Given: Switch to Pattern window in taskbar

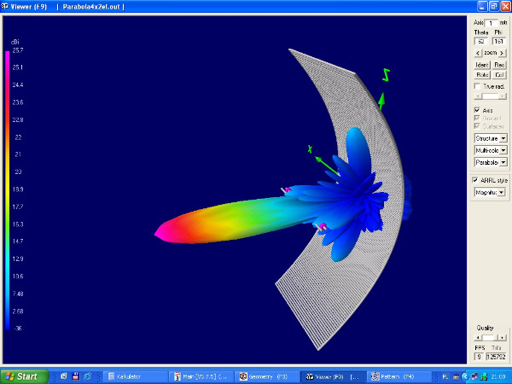Looking at the screenshot, I should [393, 376].
